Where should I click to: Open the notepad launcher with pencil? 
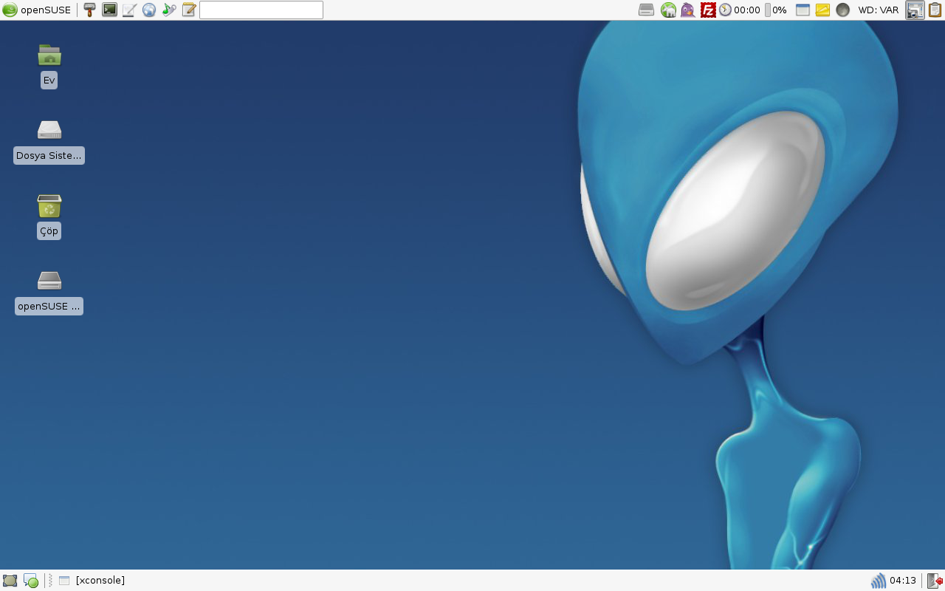(x=189, y=10)
